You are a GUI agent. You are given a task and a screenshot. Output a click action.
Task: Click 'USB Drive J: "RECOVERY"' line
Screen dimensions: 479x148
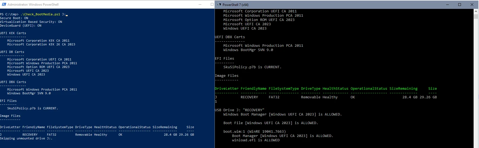coord(240,110)
